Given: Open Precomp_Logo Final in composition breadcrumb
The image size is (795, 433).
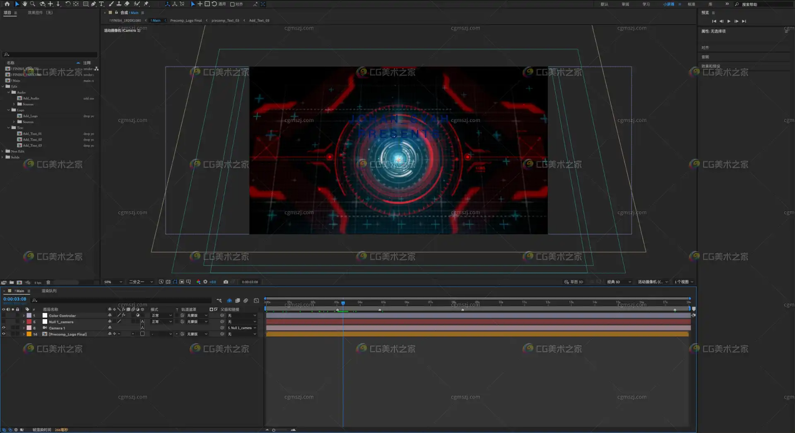Looking at the screenshot, I should [x=186, y=20].
